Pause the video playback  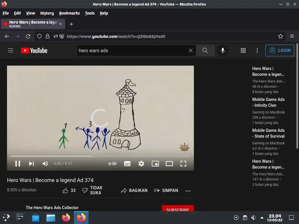tap(18, 164)
